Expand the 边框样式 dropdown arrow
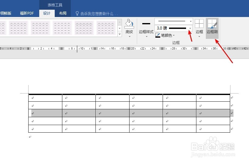Image resolution: width=249 pixels, height=163 pixels. [x=147, y=37]
